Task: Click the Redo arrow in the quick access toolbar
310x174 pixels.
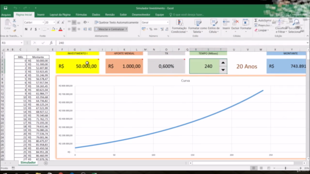Action: coord(25,8)
